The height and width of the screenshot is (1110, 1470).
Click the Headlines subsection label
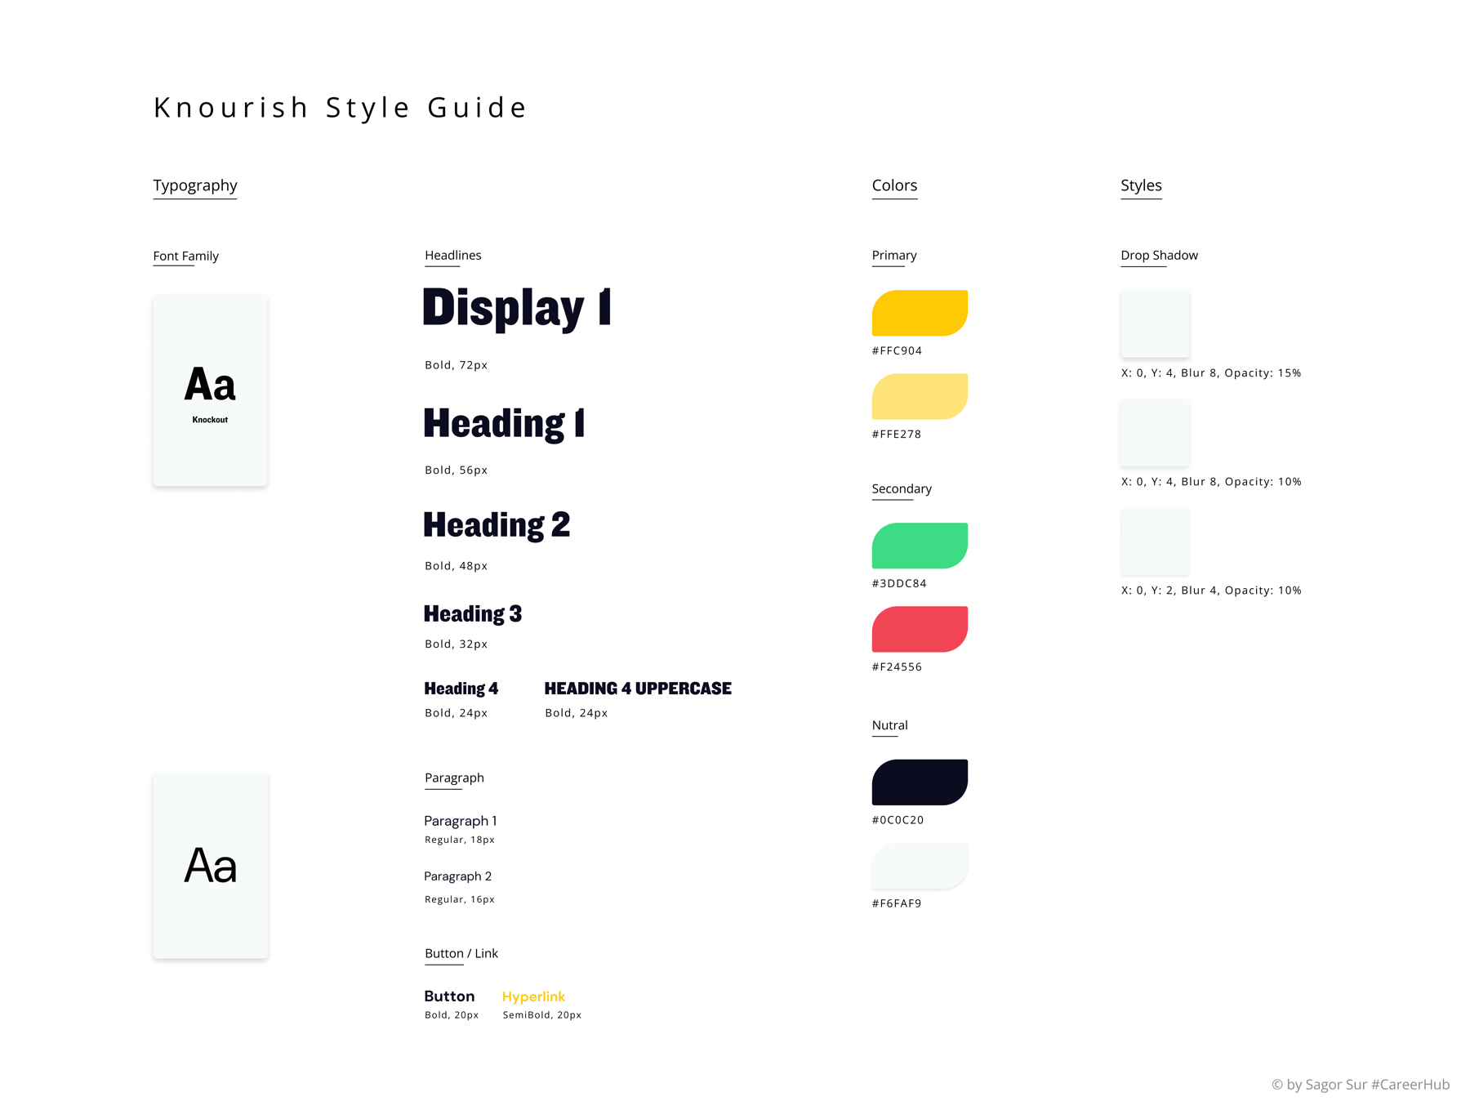coord(453,255)
